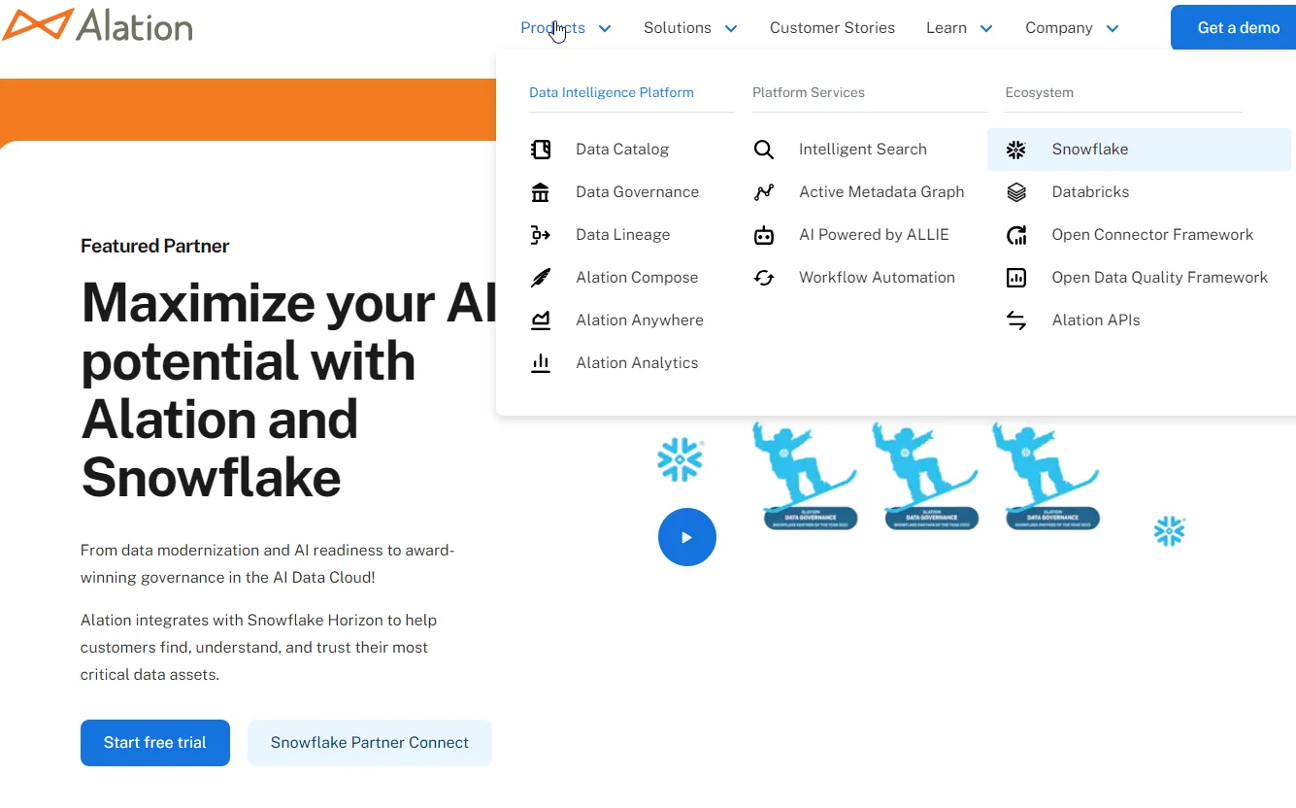Click the Open Data Quality Framework icon
Image resolution: width=1296 pixels, height=808 pixels.
point(1016,278)
